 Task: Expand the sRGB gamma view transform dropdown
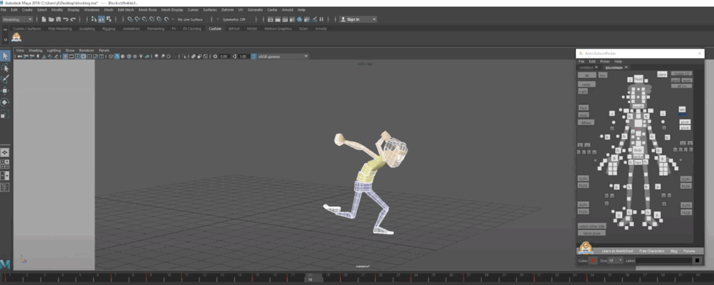(283, 56)
